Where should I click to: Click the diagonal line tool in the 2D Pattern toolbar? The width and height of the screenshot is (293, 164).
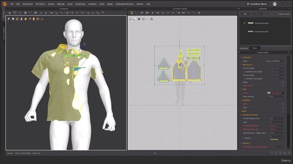pyautogui.click(x=189, y=13)
